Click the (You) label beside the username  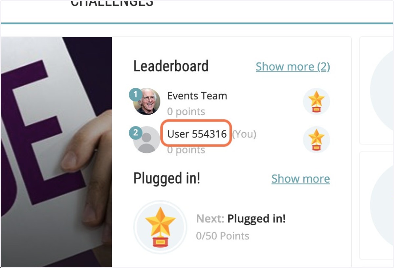[244, 134]
